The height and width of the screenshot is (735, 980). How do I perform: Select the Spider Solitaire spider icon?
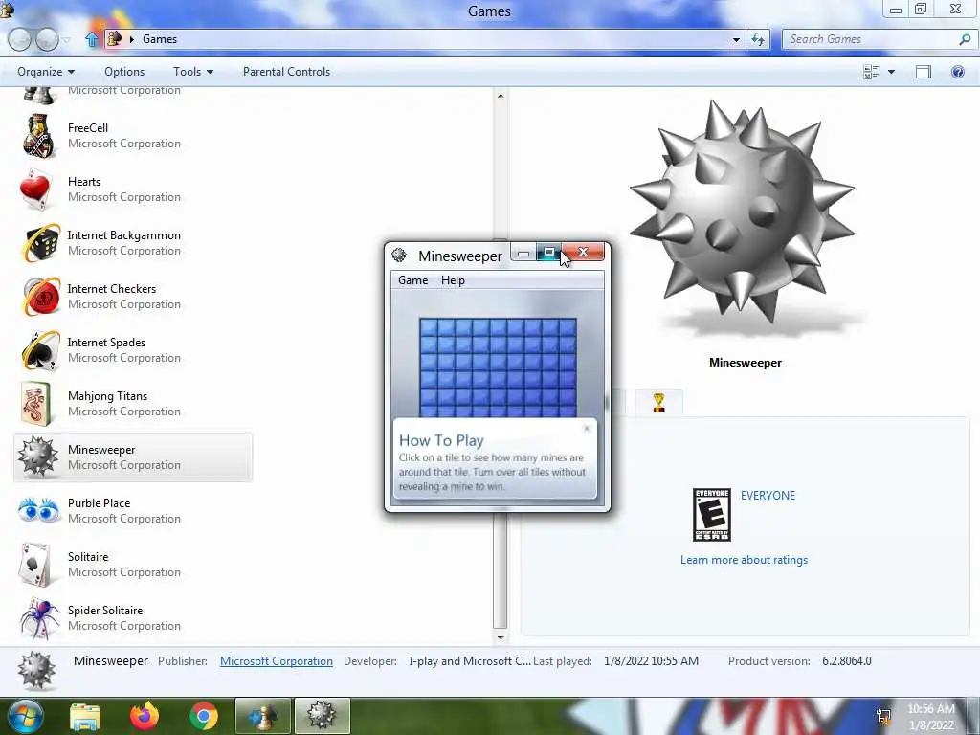[38, 617]
